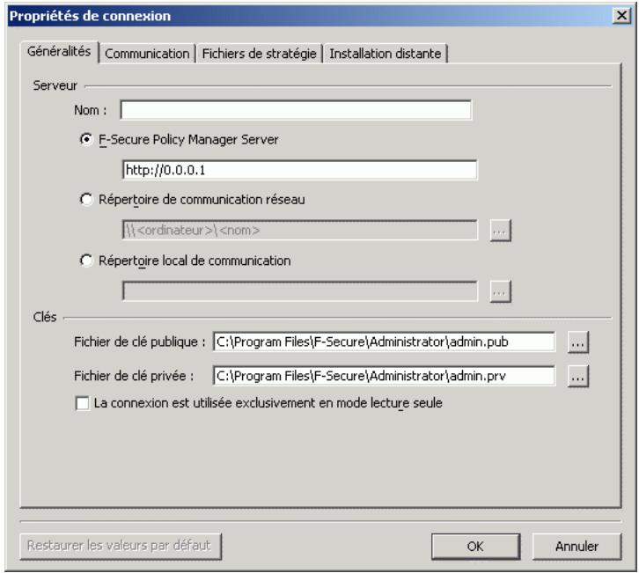
Task: Click the Nom input field
Action: pos(296,110)
